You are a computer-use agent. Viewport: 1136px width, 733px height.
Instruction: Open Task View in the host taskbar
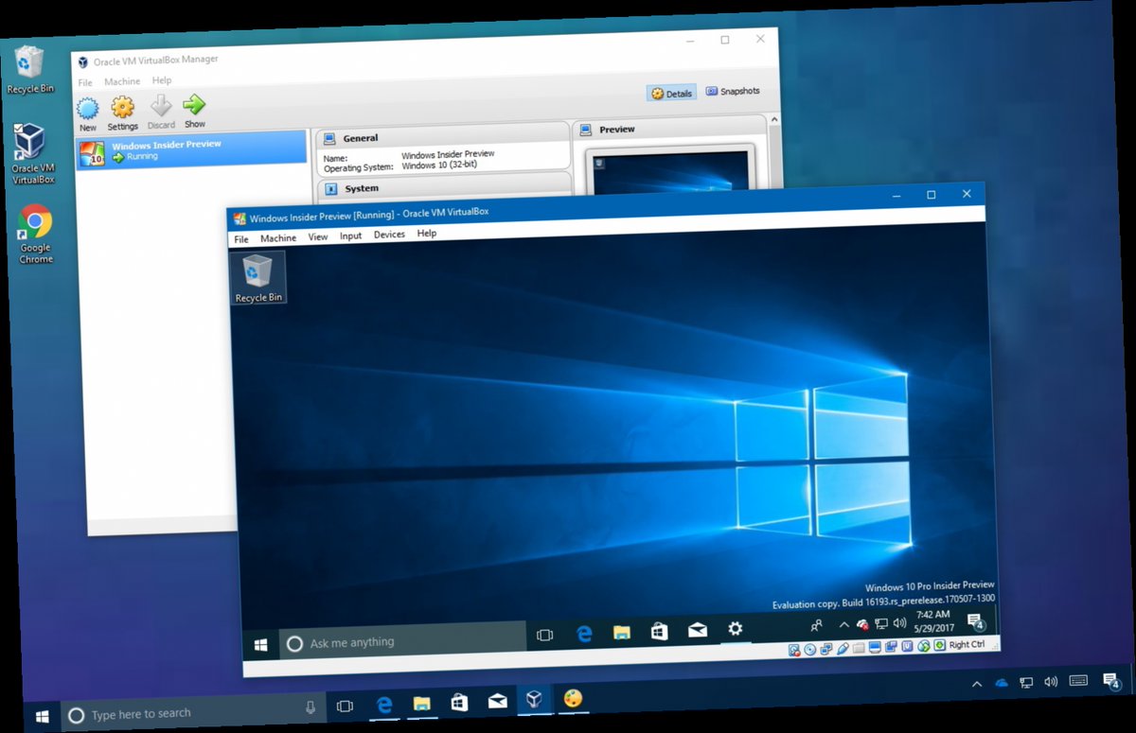click(346, 706)
